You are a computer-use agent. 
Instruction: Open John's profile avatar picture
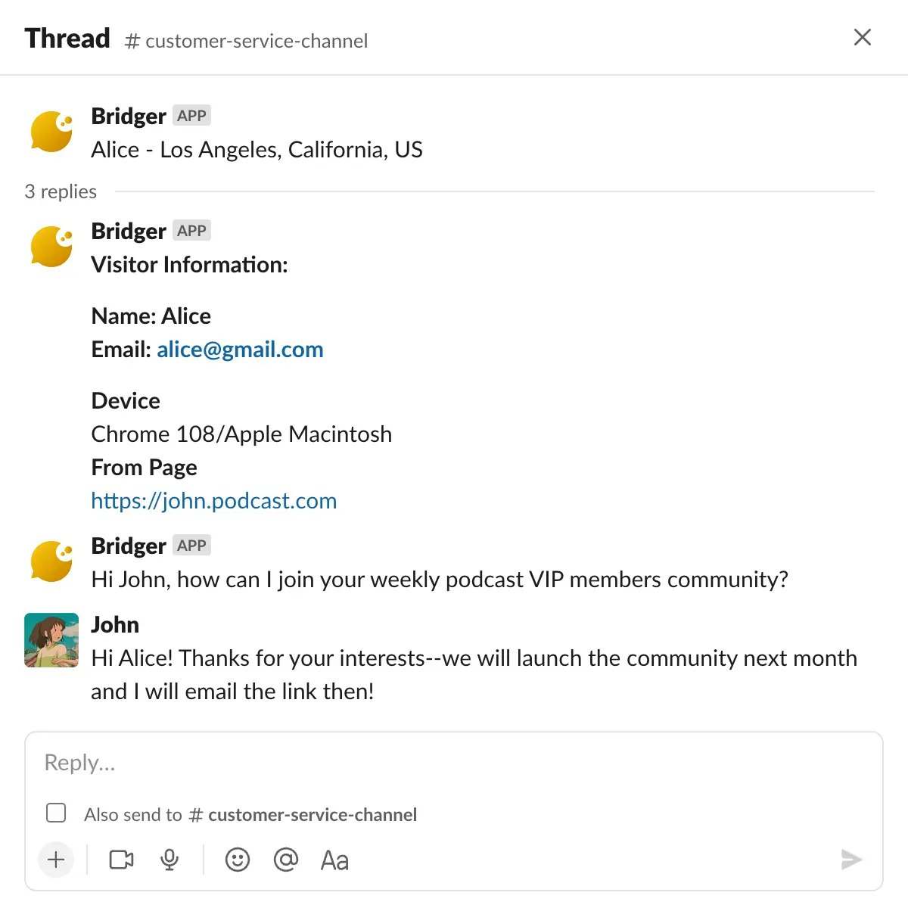51,640
